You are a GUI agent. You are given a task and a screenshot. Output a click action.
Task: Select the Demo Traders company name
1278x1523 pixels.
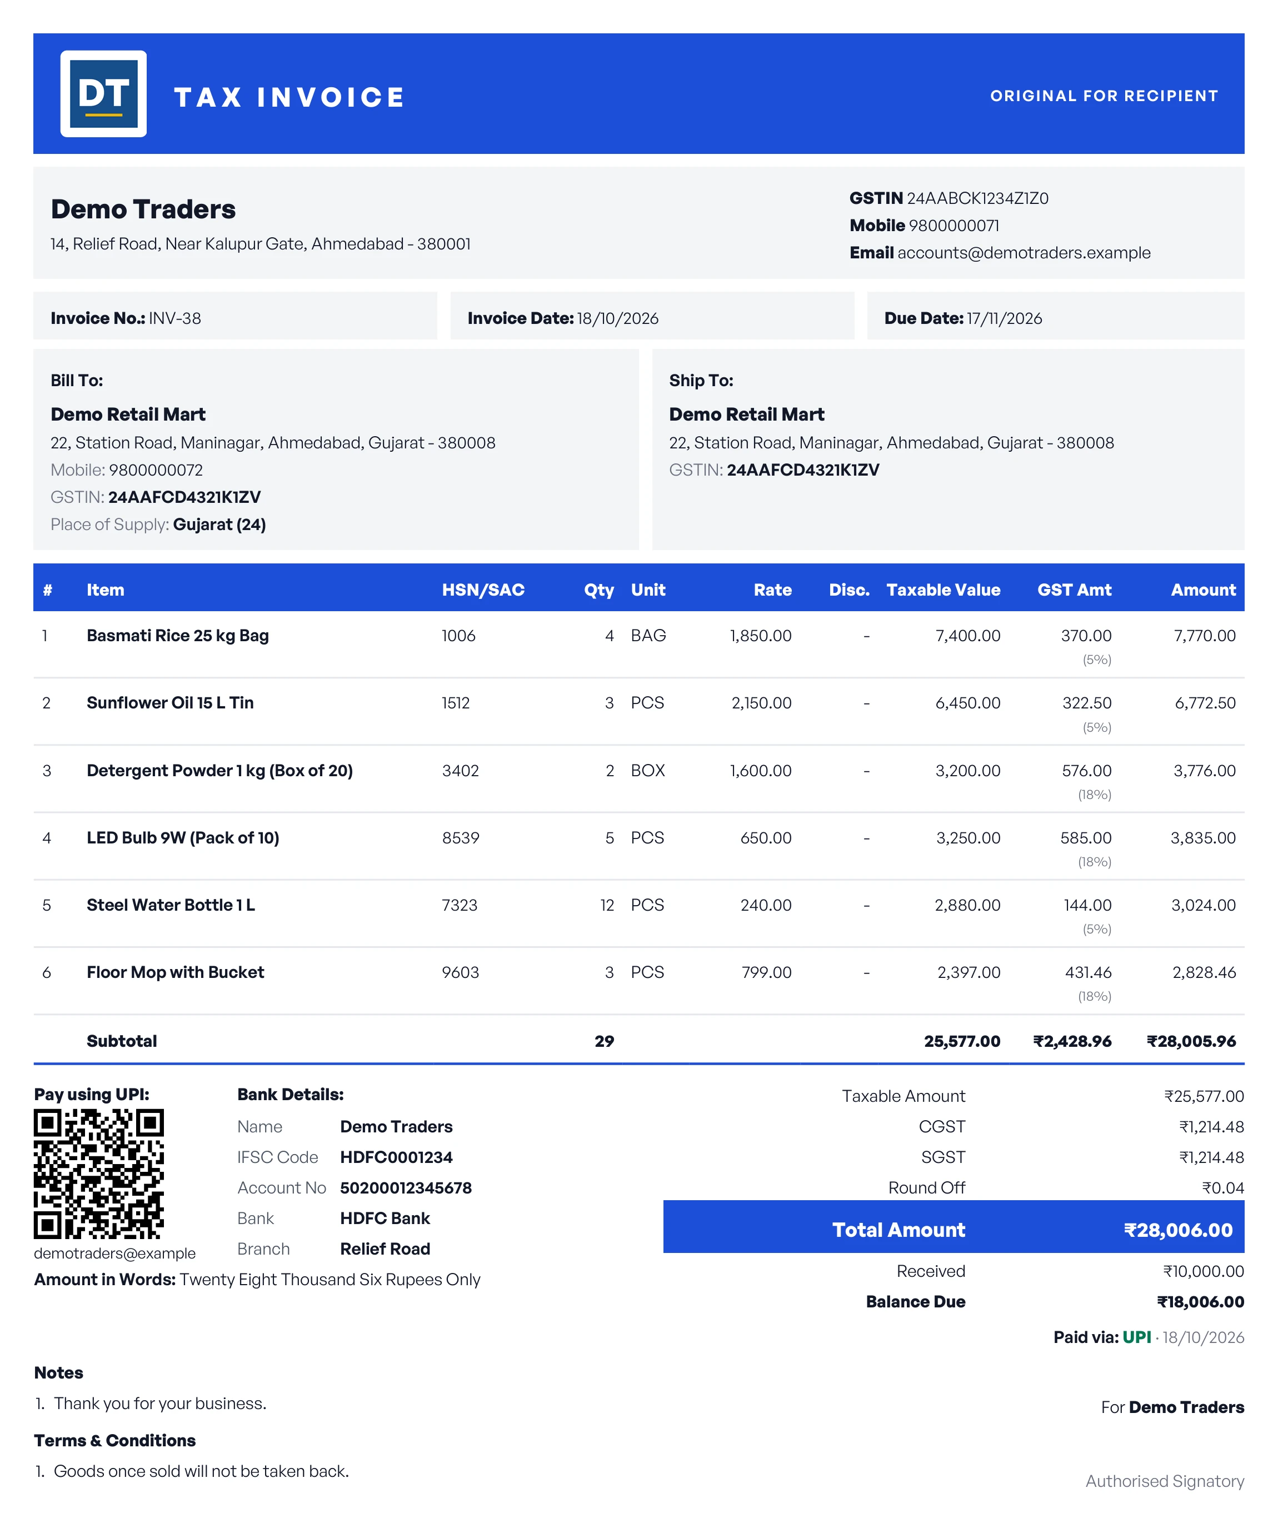click(x=143, y=209)
